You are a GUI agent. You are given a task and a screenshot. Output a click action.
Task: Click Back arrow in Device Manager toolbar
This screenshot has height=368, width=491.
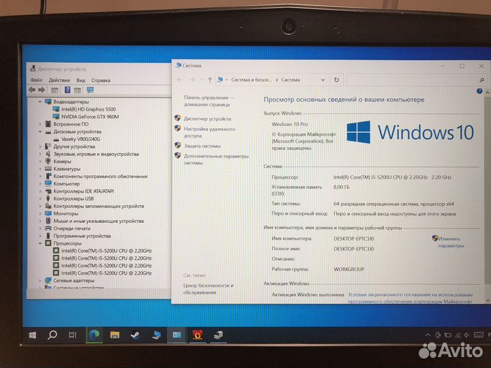point(32,90)
